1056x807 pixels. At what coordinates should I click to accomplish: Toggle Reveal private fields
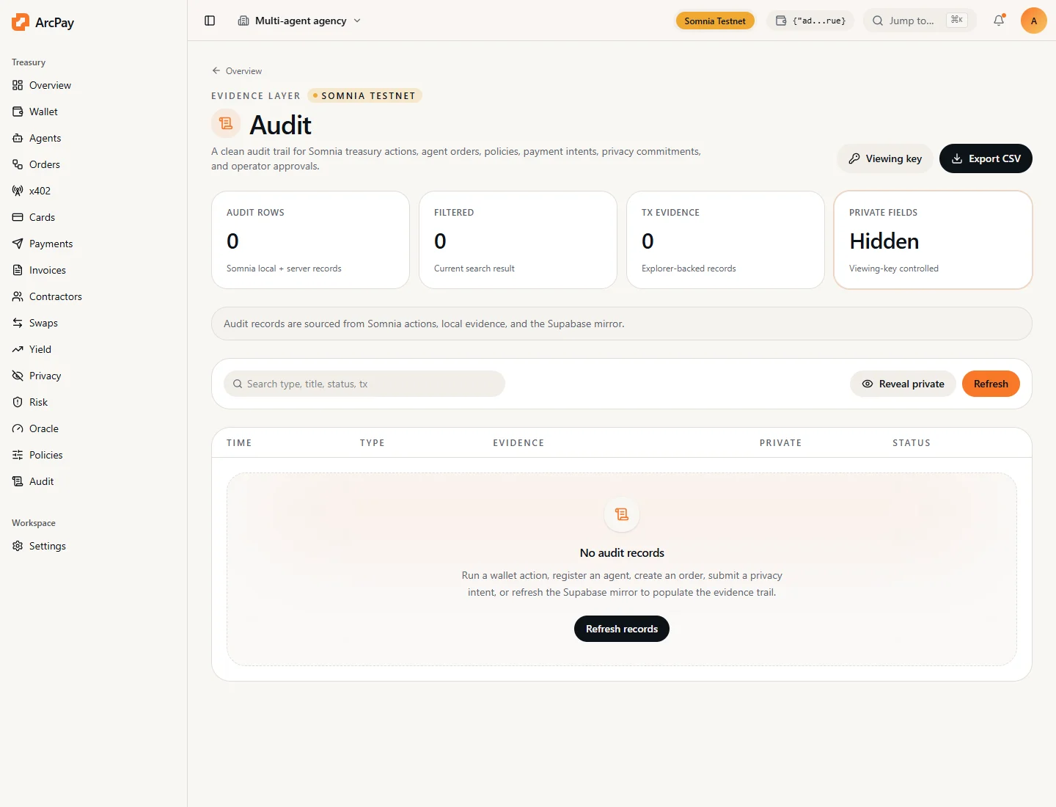point(903,384)
